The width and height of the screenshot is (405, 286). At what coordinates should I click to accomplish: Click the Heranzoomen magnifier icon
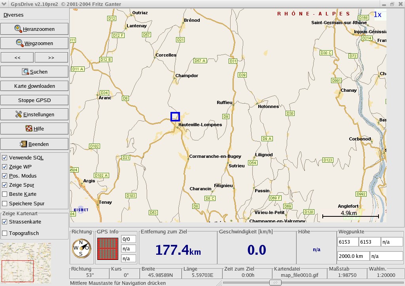[18, 29]
